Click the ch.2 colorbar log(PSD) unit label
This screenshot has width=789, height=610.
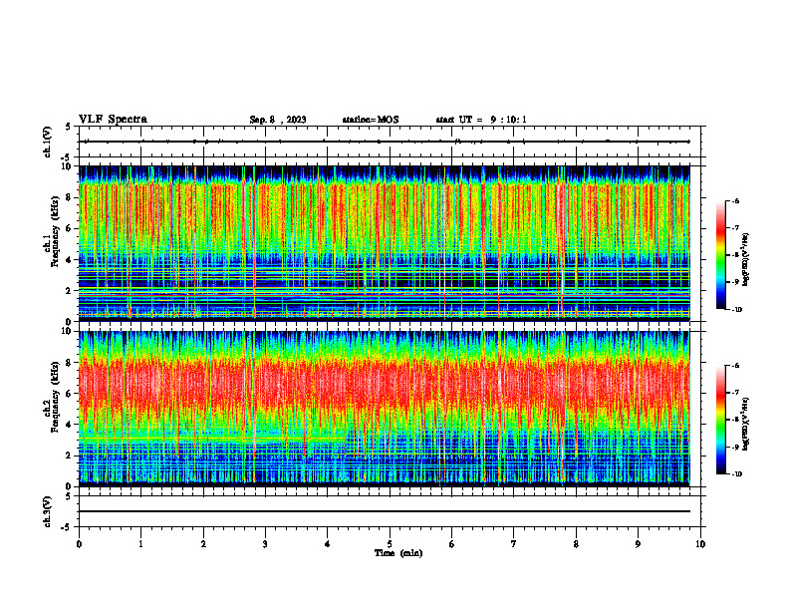[745, 424]
